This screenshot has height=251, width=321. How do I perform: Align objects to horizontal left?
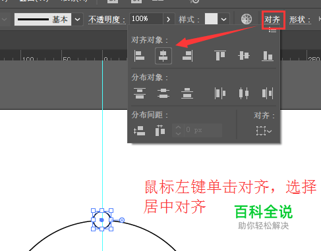(139, 56)
